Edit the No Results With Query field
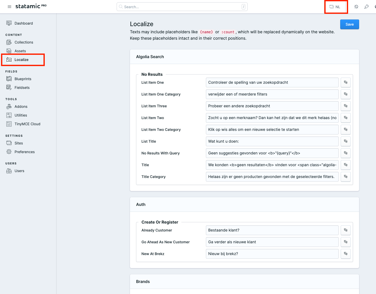The width and height of the screenshot is (376, 294). point(272,153)
